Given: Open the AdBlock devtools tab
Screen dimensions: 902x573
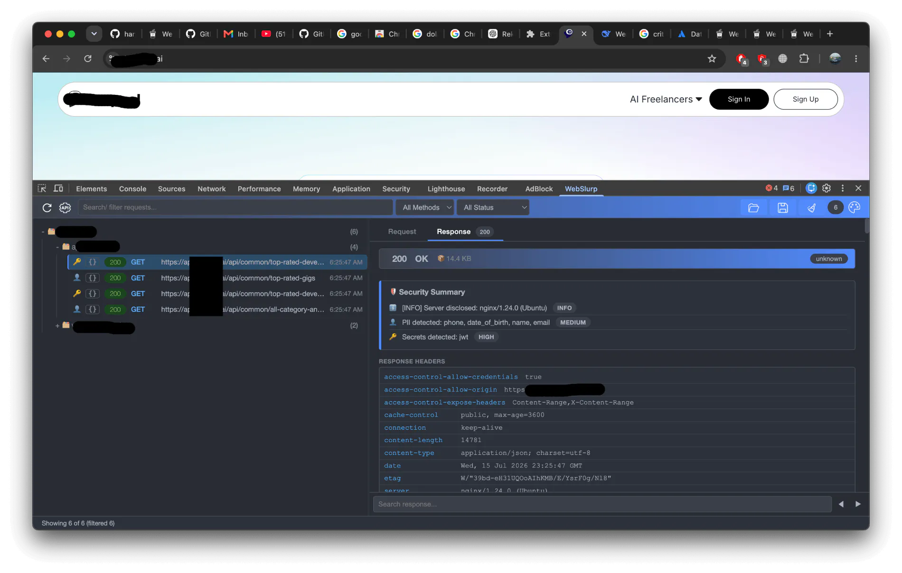Looking at the screenshot, I should 539,189.
